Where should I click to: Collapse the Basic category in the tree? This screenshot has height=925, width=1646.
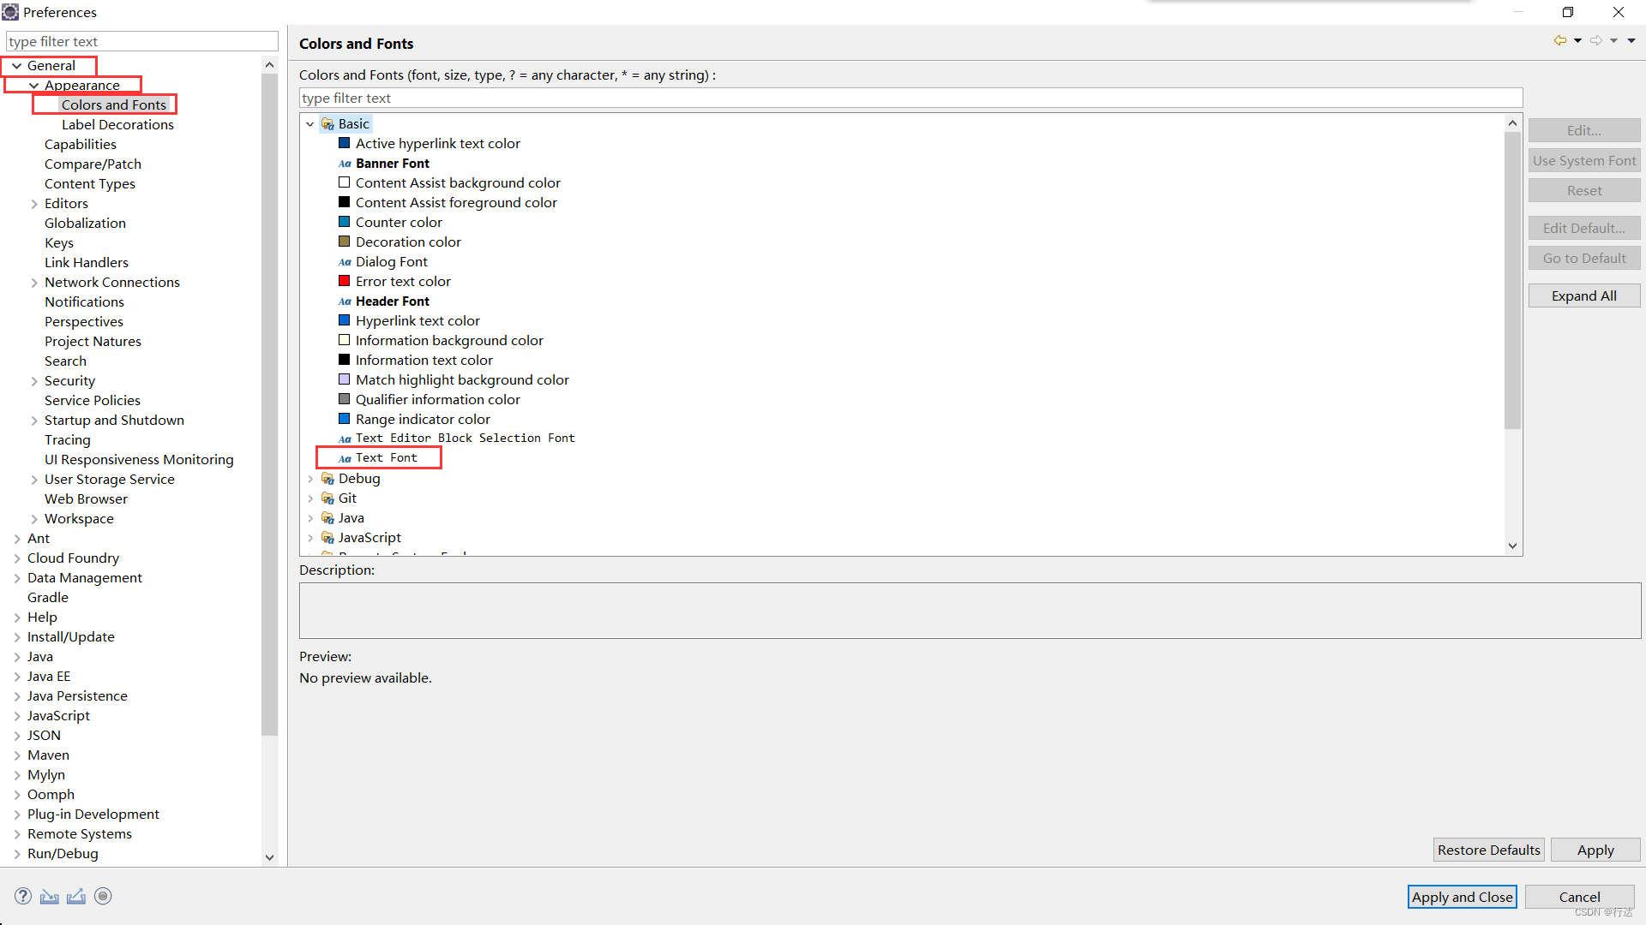coord(310,124)
